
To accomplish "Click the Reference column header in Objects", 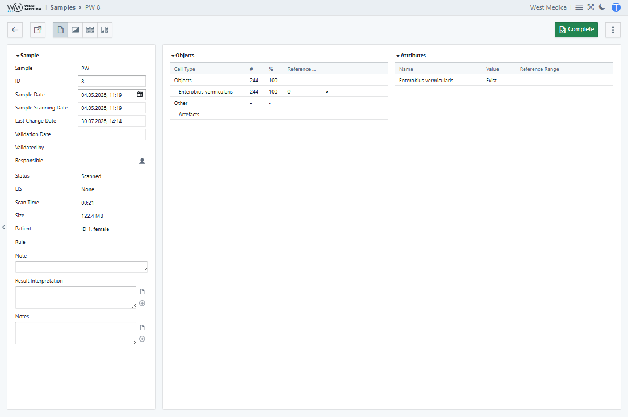I will pos(302,69).
